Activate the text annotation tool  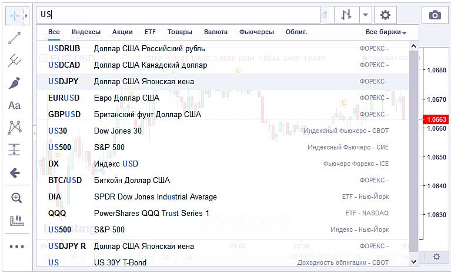point(15,105)
